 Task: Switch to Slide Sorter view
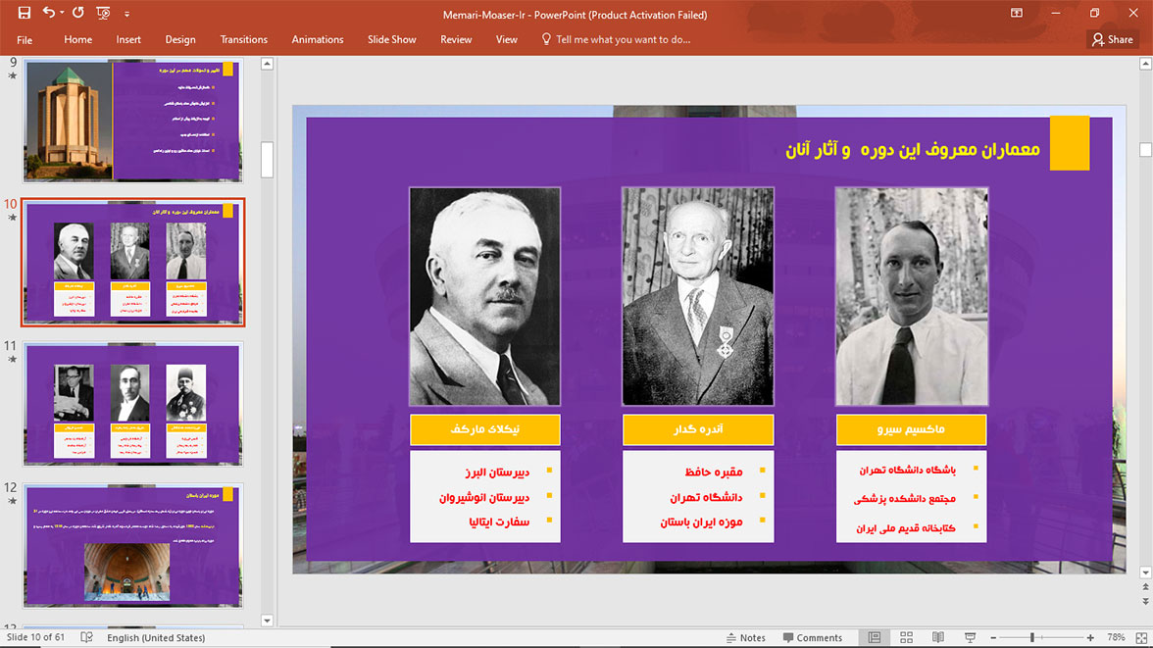coord(906,637)
